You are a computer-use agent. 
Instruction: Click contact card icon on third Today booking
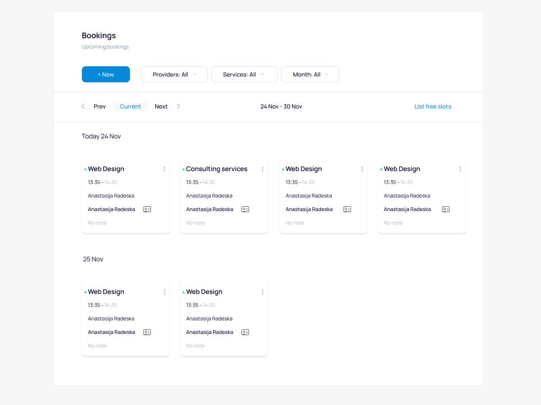(x=347, y=209)
